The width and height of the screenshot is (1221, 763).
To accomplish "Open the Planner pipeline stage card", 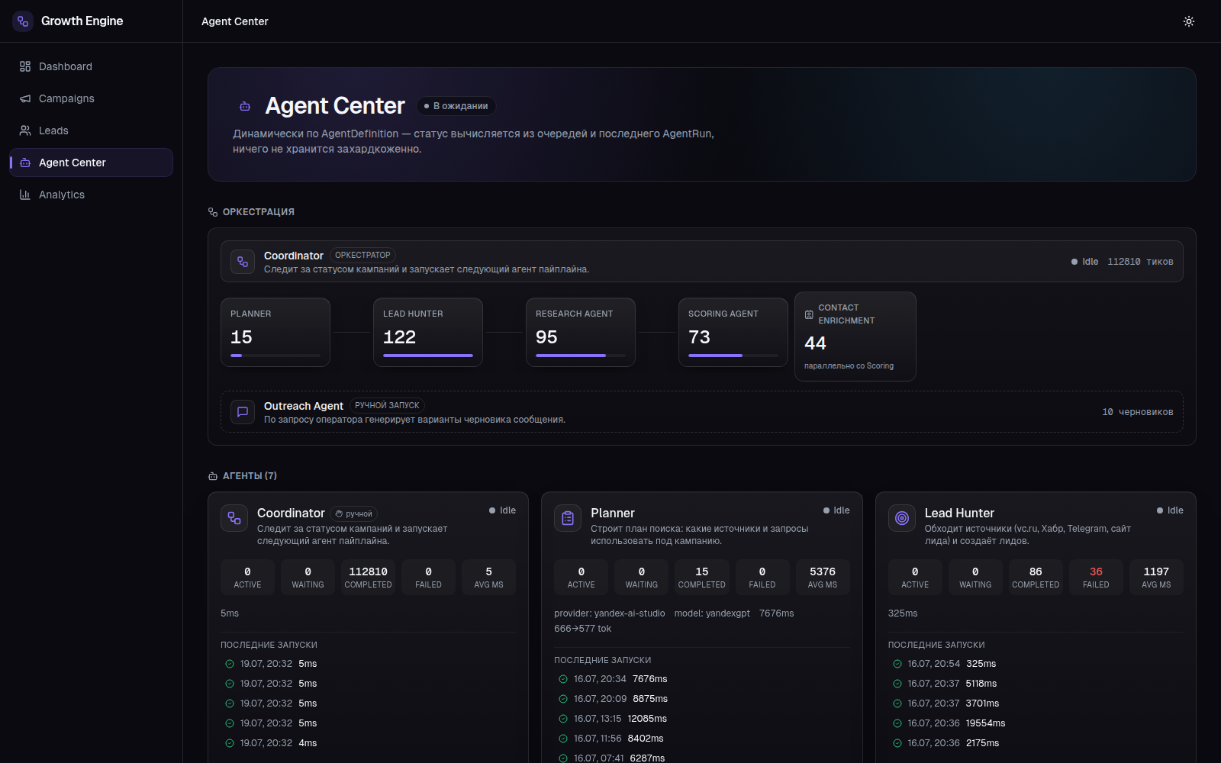I will [x=275, y=333].
